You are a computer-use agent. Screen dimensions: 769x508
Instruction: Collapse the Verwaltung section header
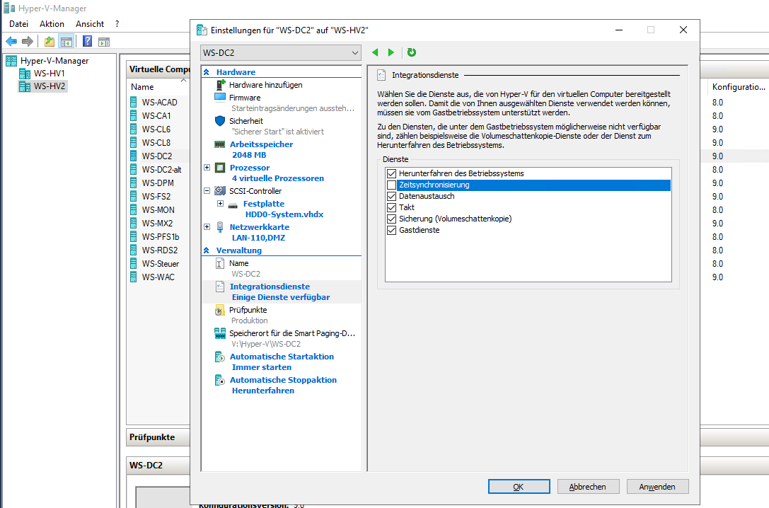tap(207, 250)
